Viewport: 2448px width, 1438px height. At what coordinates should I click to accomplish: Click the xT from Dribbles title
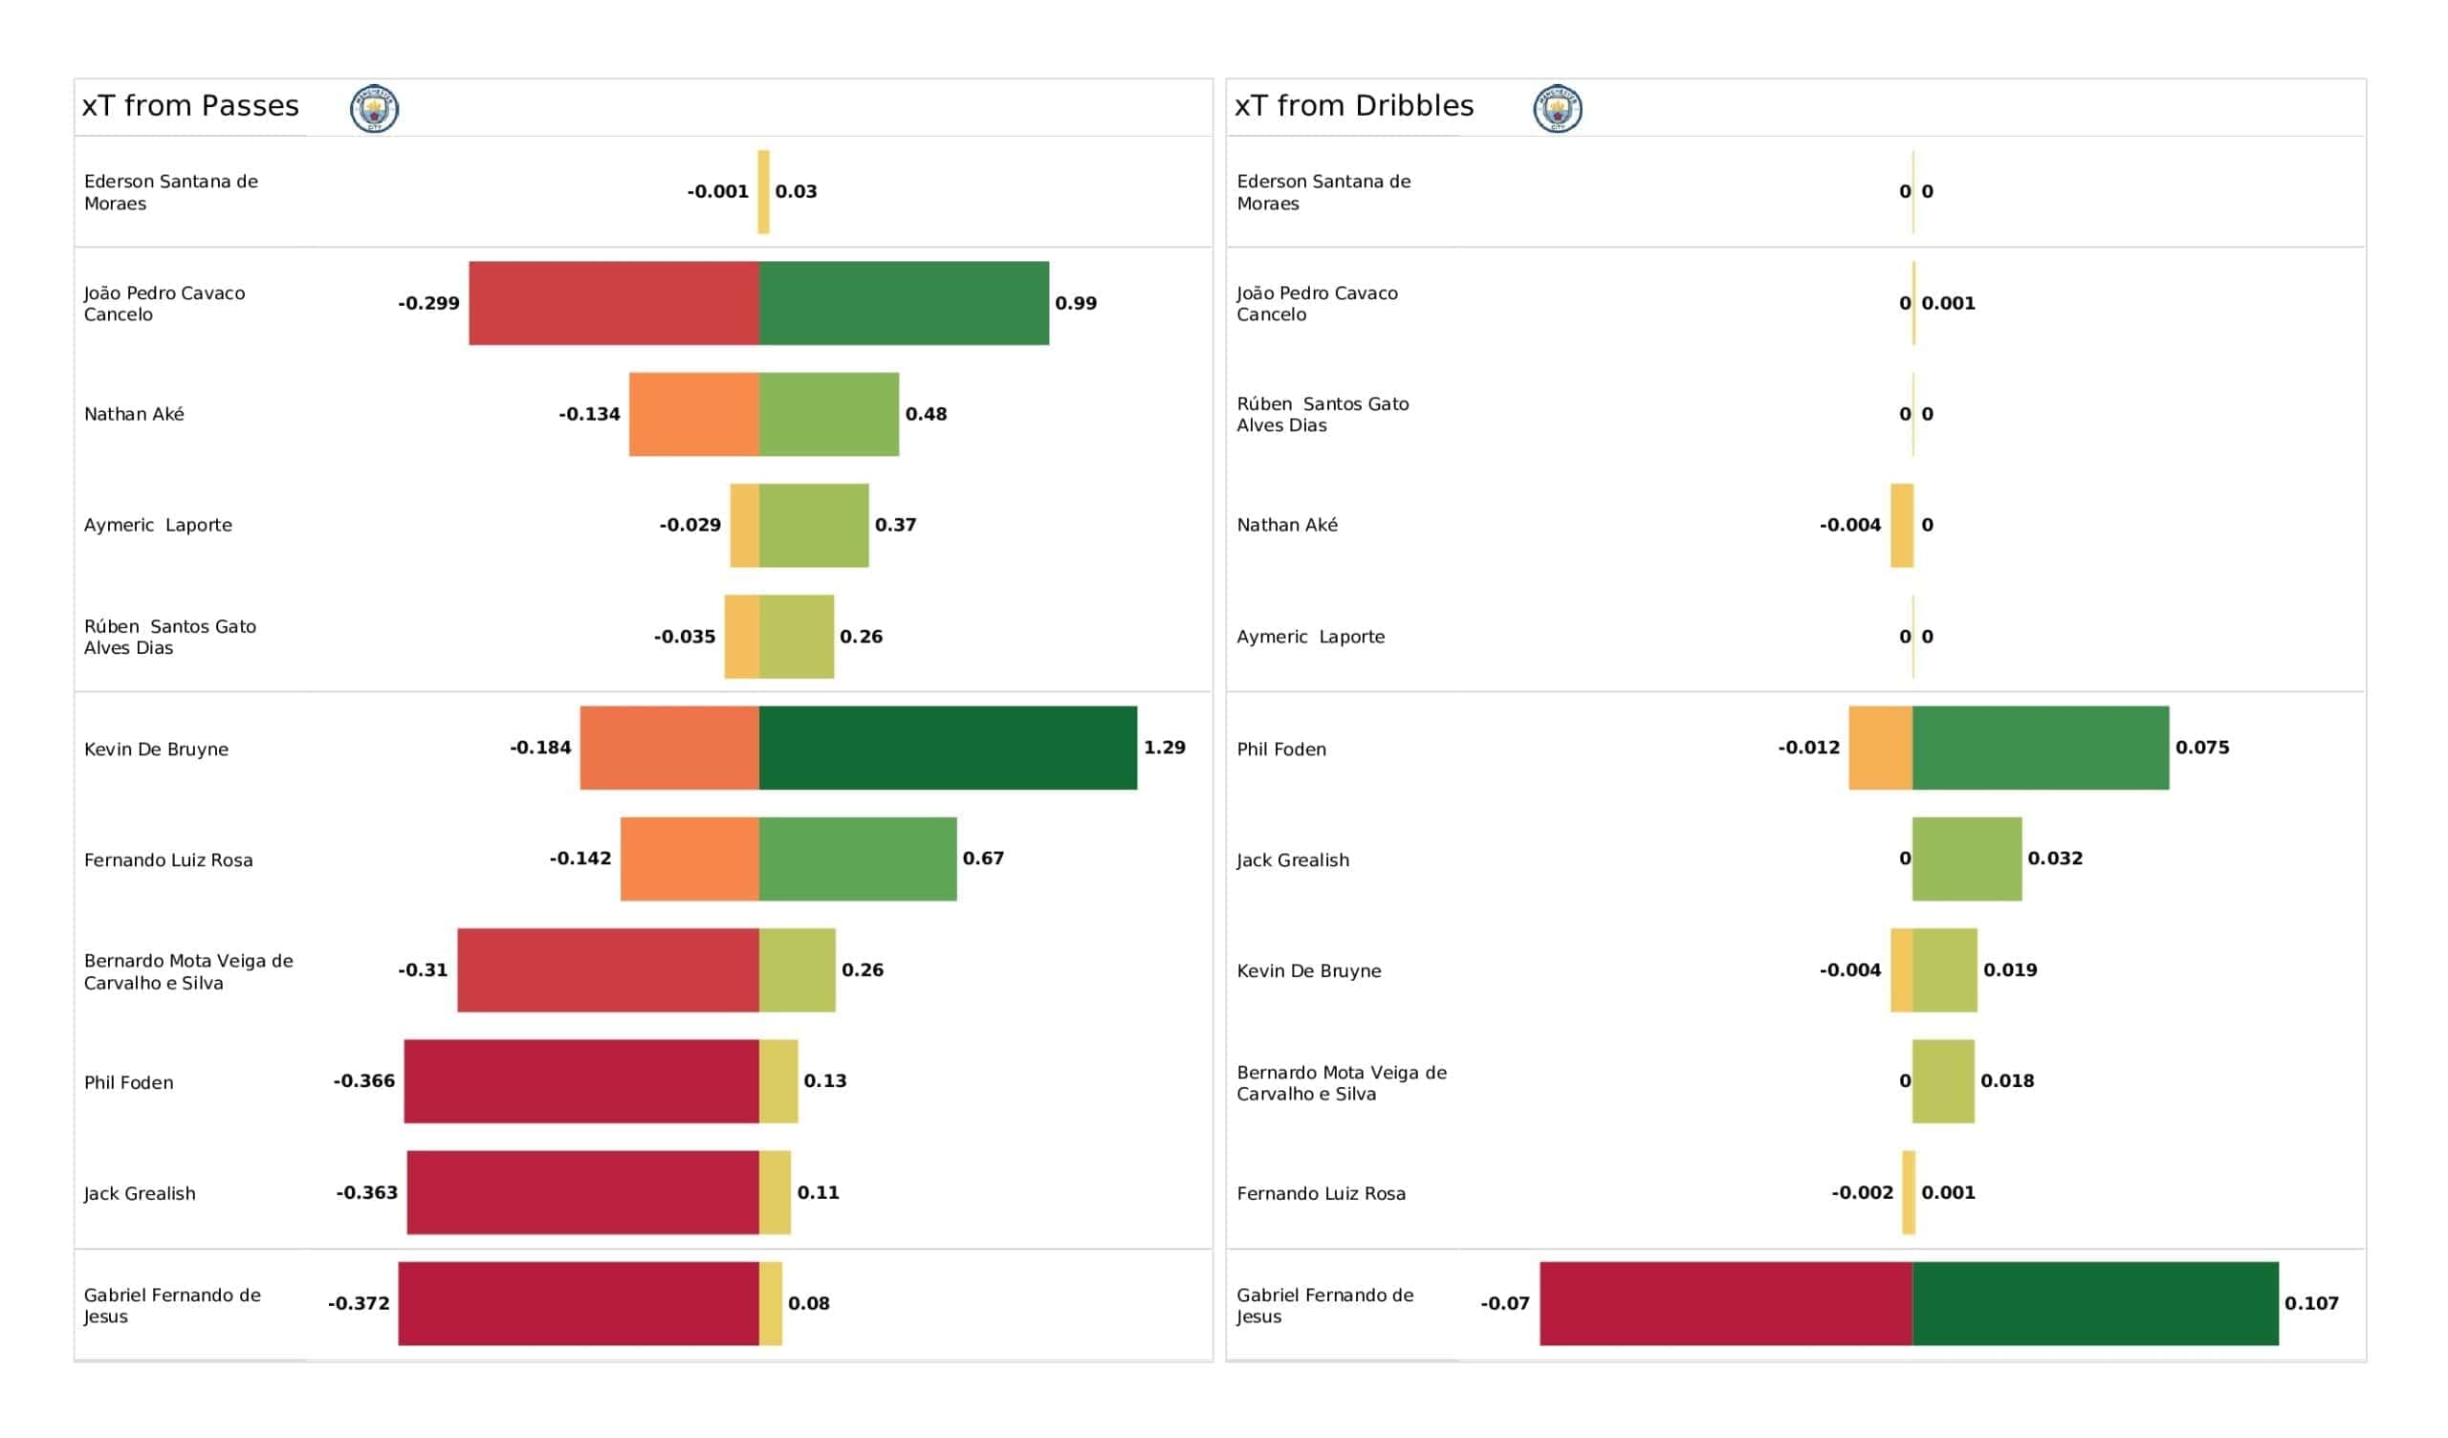tap(1353, 106)
